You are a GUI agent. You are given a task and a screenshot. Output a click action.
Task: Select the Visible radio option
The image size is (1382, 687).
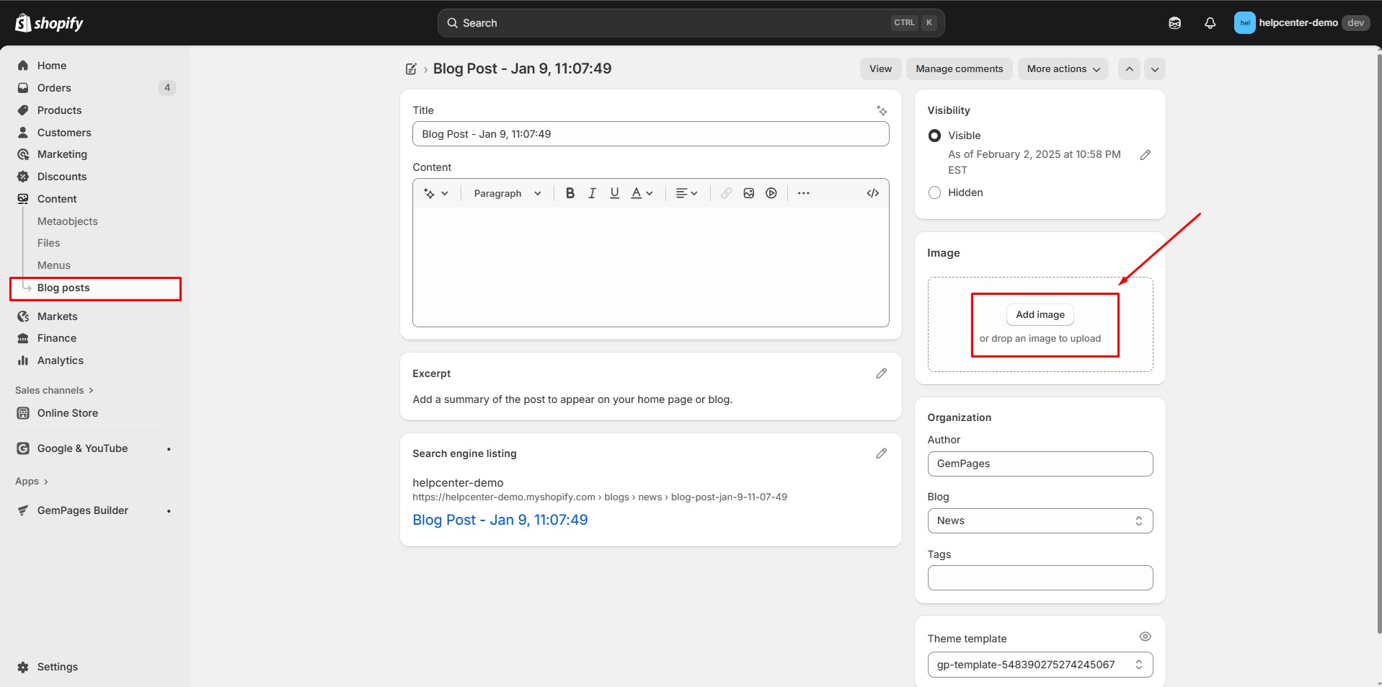[x=934, y=136]
